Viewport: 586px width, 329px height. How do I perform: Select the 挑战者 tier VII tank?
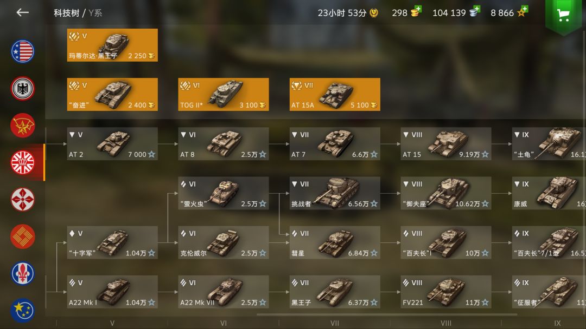pyautogui.click(x=335, y=193)
